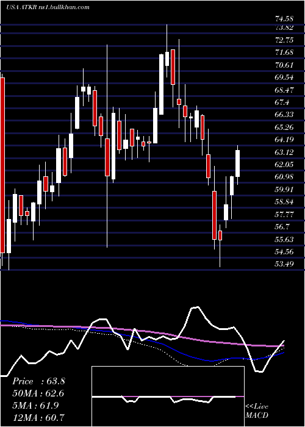This screenshot has height=427, width=305.
Task: Click the <<Live MACD label
Action: 257,411
